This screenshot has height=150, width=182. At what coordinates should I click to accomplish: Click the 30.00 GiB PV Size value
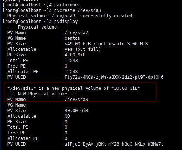click(x=76, y=111)
